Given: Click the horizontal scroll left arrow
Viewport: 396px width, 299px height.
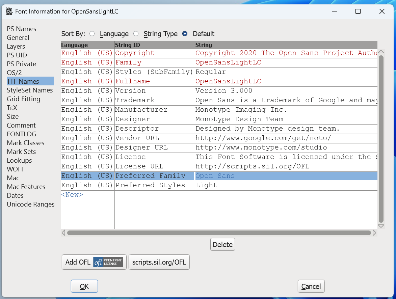Looking at the screenshot, I should (63, 233).
